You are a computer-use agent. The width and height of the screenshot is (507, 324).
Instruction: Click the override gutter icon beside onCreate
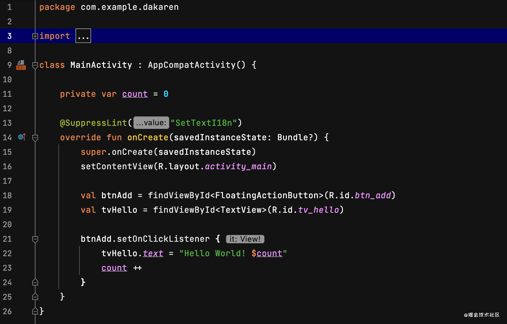click(22, 137)
